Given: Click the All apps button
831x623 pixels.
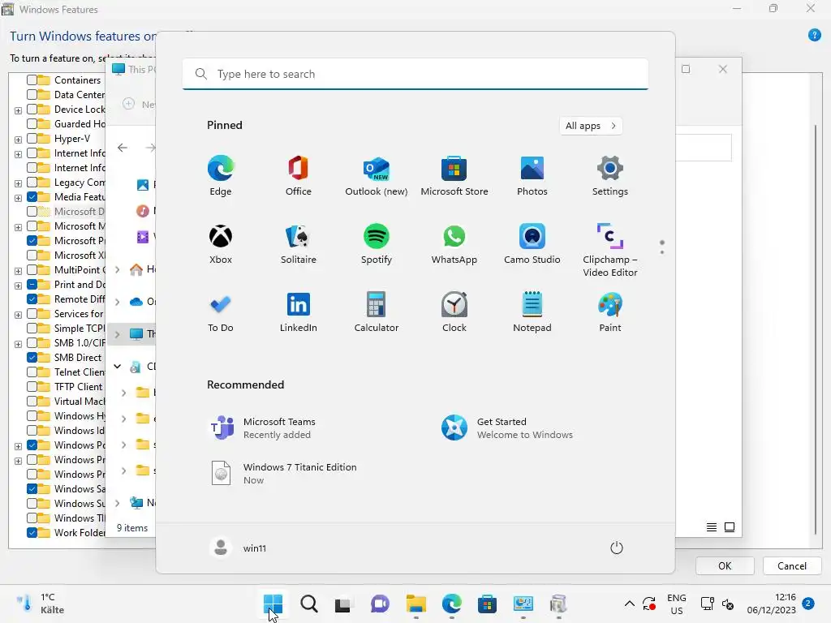Looking at the screenshot, I should [x=591, y=126].
